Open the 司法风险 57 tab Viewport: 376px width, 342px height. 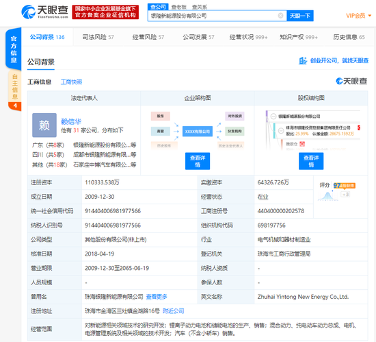pos(98,37)
